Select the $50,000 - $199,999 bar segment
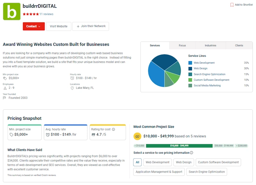This screenshot has width=256, height=185. tap(224, 146)
